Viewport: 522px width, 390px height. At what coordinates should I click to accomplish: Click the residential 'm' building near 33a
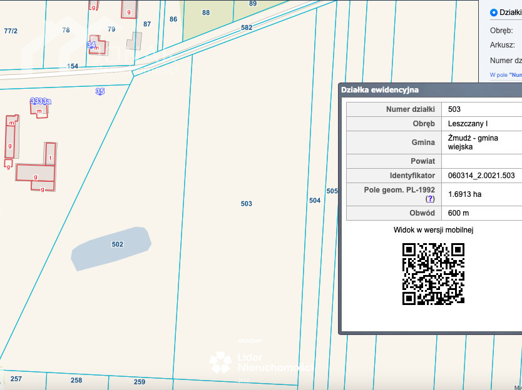point(39,111)
